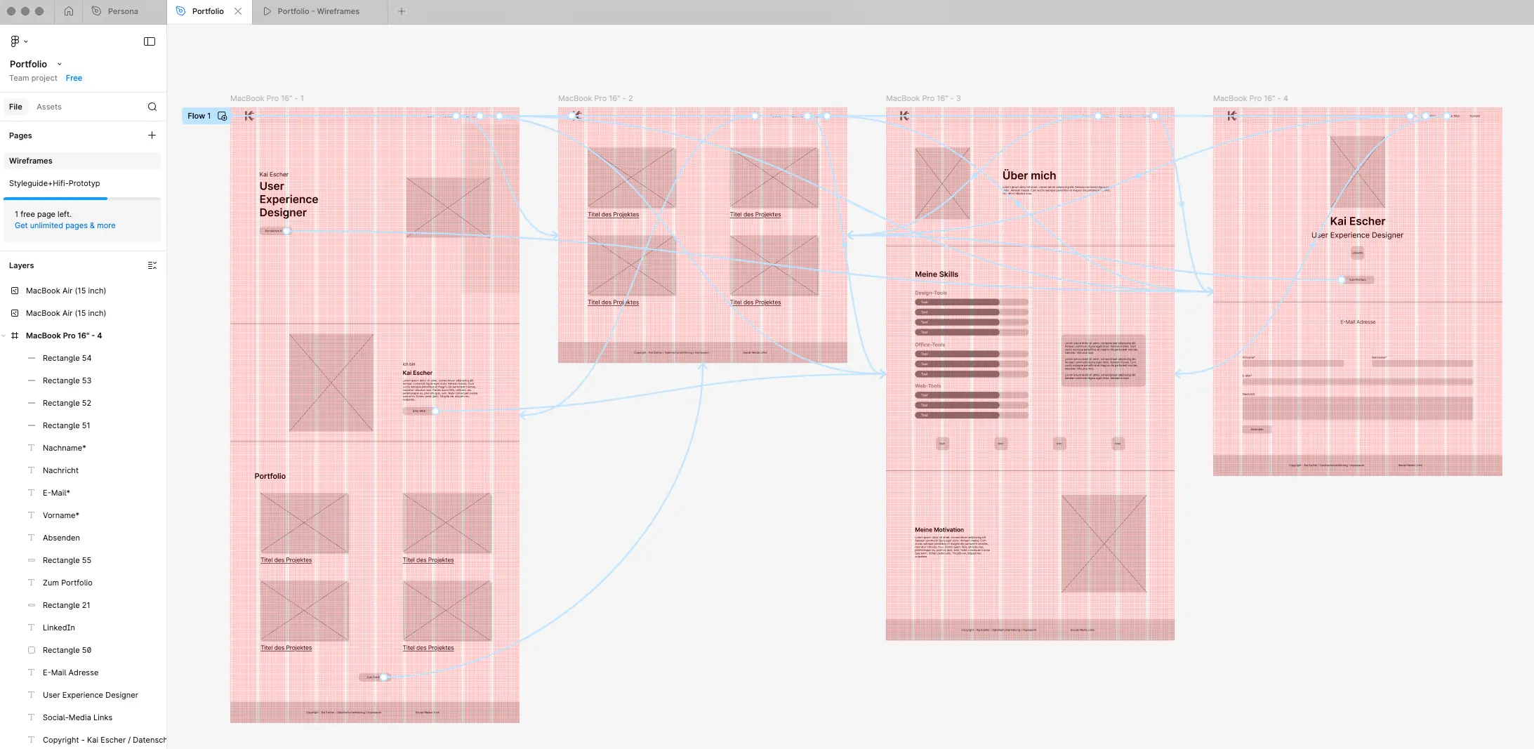The width and height of the screenshot is (1534, 749).
Task: Toggle the square icon next to Rectangle 21
Action: (32, 604)
